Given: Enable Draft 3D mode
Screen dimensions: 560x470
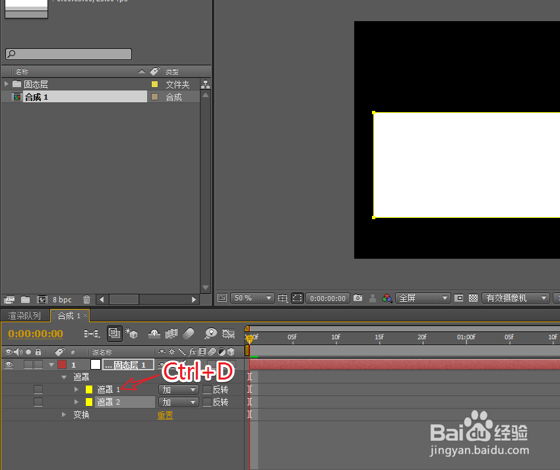Looking at the screenshot, I should point(131,333).
